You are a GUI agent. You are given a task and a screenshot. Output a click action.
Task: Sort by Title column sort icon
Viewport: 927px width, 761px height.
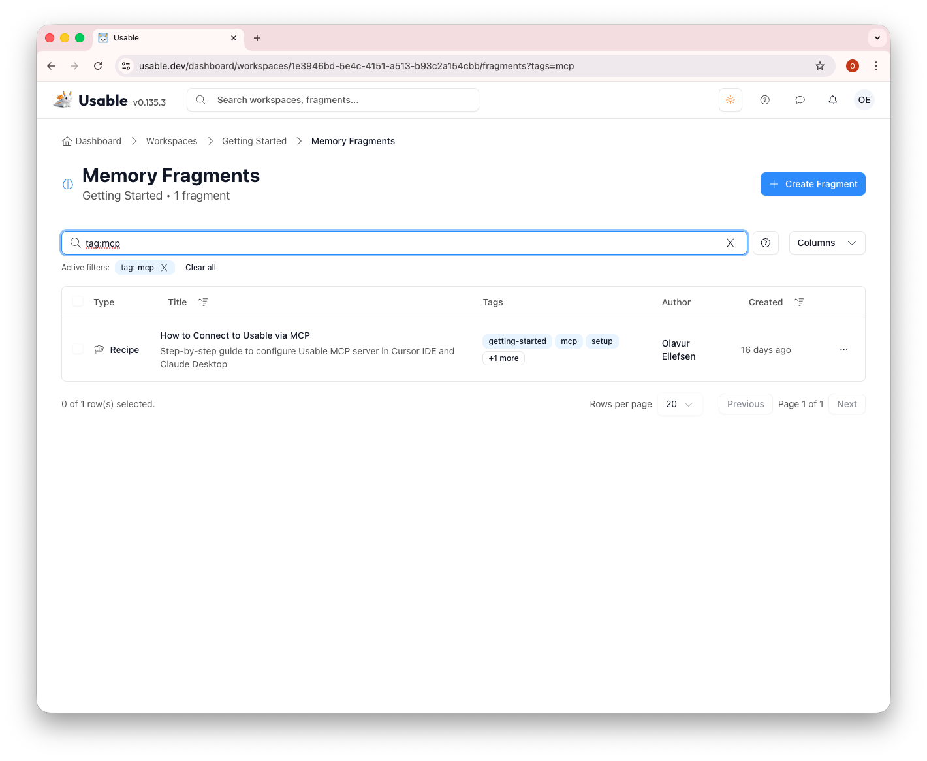203,302
